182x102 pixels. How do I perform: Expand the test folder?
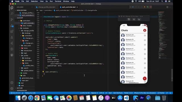22,83
